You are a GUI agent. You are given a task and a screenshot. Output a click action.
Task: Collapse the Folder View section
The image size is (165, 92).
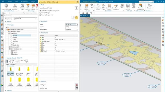pos(6,25)
